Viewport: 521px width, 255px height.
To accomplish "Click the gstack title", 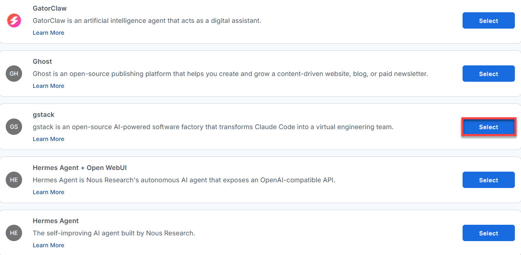I will click(x=43, y=114).
